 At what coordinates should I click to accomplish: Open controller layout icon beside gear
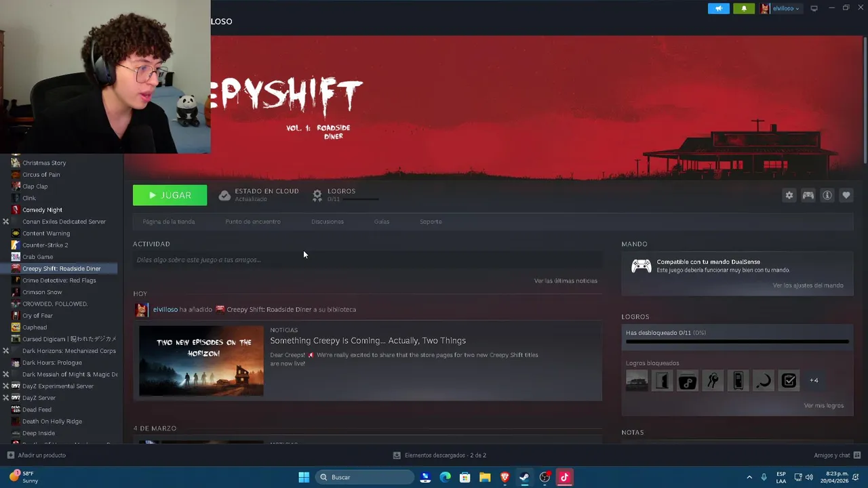pyautogui.click(x=808, y=195)
